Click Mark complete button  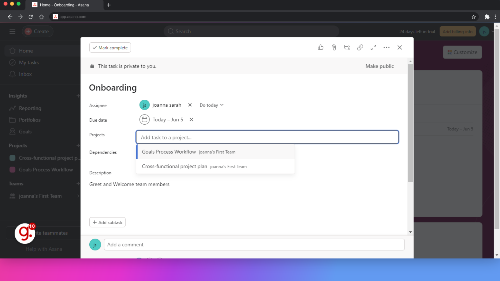[x=110, y=48]
